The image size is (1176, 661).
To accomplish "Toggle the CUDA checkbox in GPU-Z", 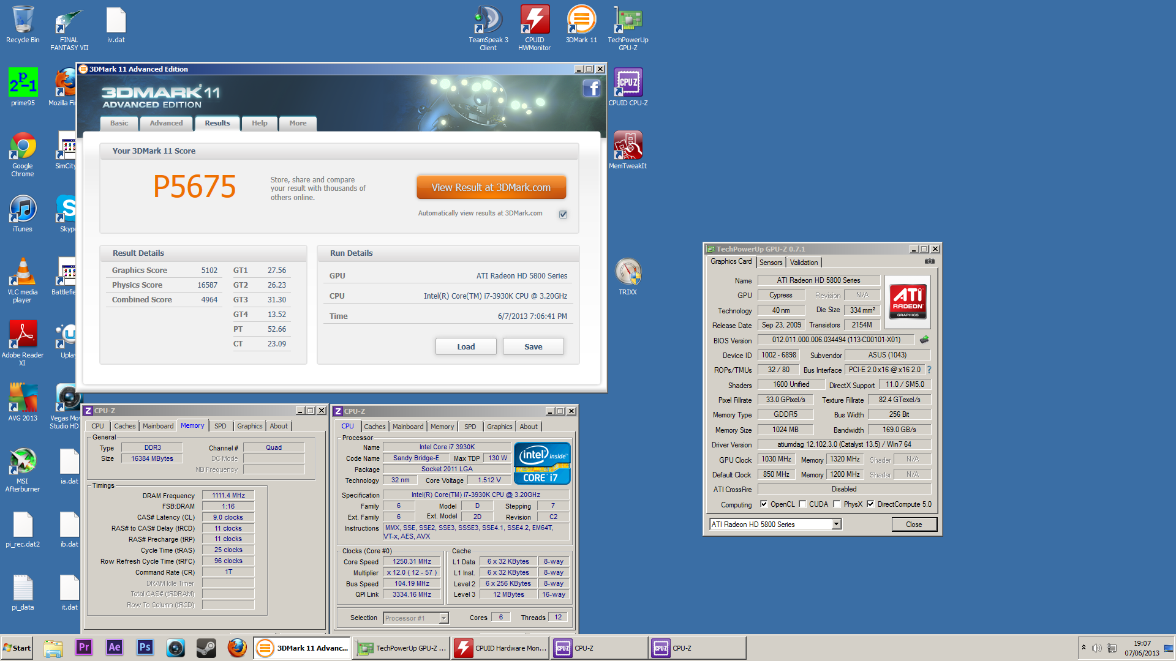I will click(802, 504).
